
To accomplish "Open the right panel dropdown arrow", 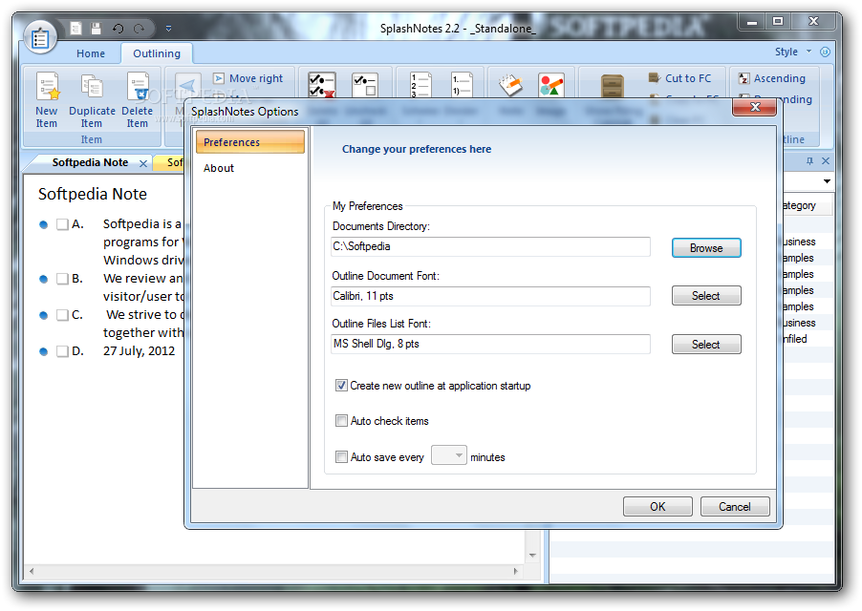I will [x=827, y=181].
